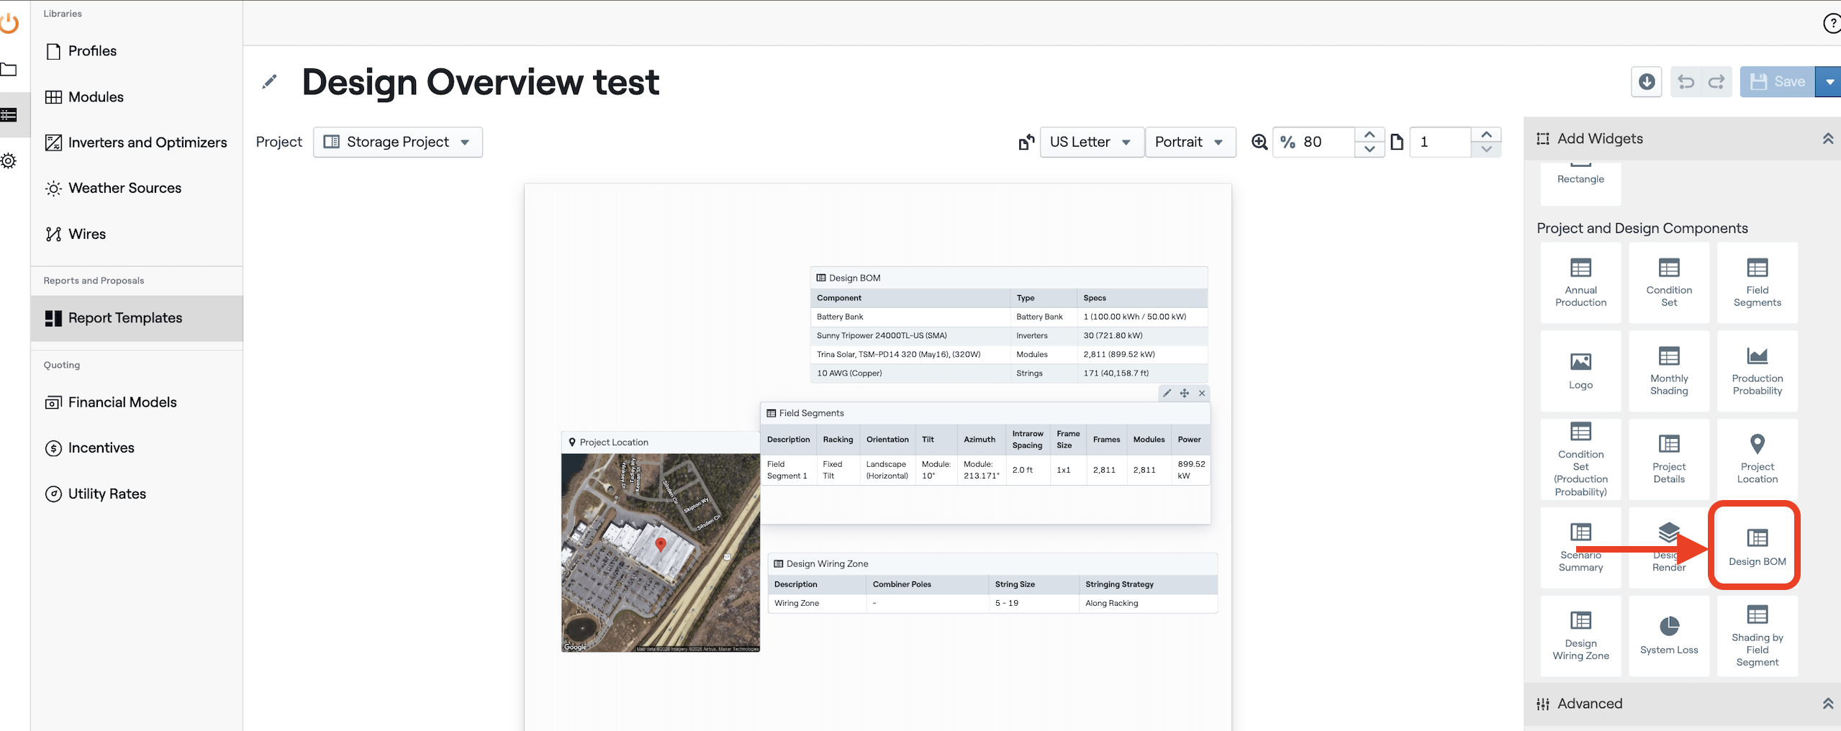This screenshot has height=731, width=1841.
Task: Add the Logo image widget
Action: click(1580, 371)
